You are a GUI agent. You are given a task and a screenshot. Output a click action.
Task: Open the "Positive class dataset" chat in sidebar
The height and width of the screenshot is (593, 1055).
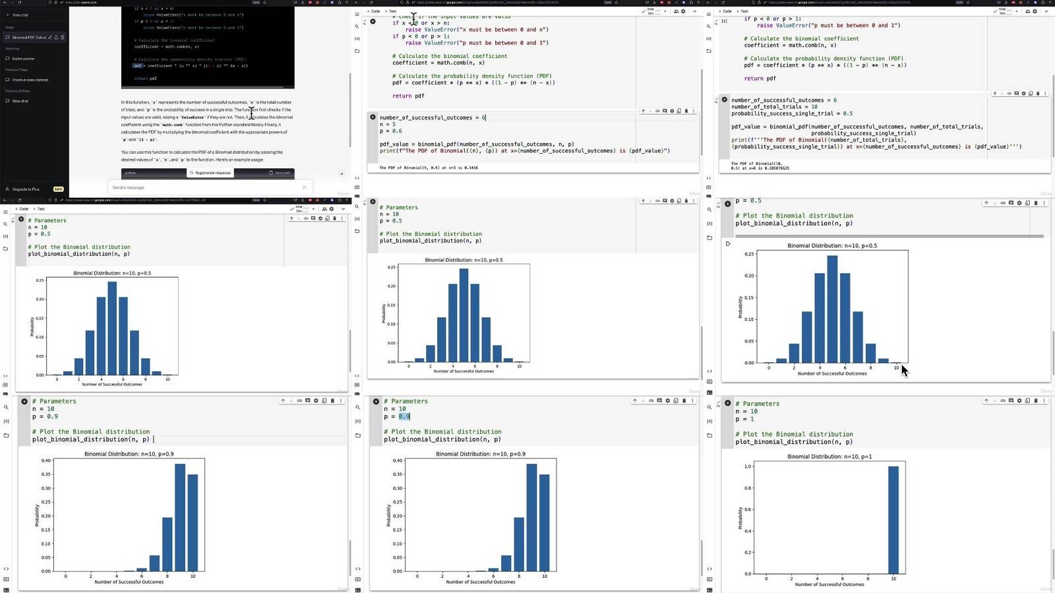[x=30, y=80]
